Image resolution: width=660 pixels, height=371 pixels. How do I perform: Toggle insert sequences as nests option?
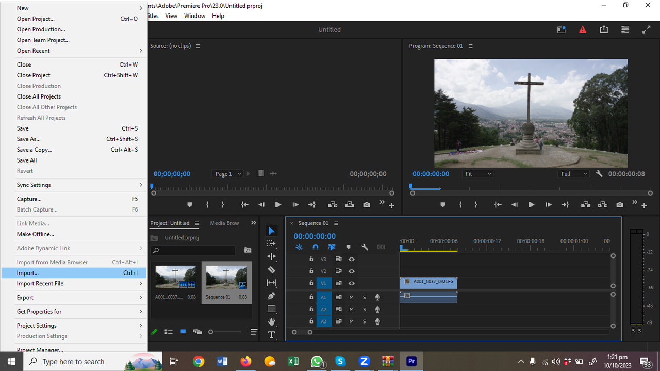point(299,247)
